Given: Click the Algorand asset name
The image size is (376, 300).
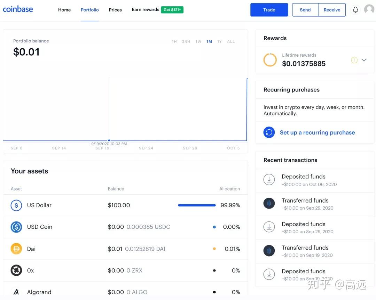Looking at the screenshot, I should click(x=39, y=292).
